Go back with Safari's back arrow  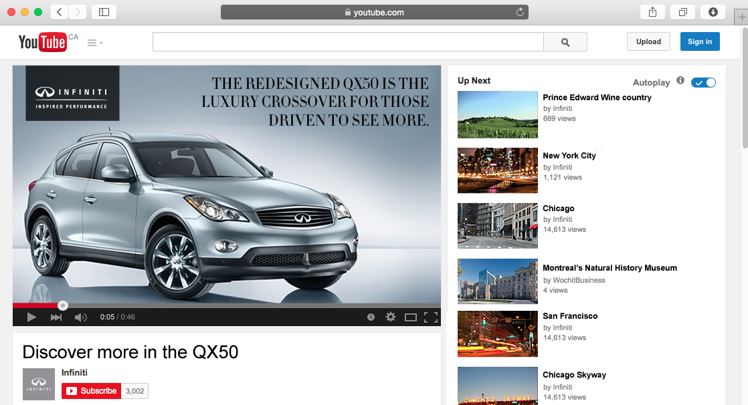pyautogui.click(x=59, y=12)
